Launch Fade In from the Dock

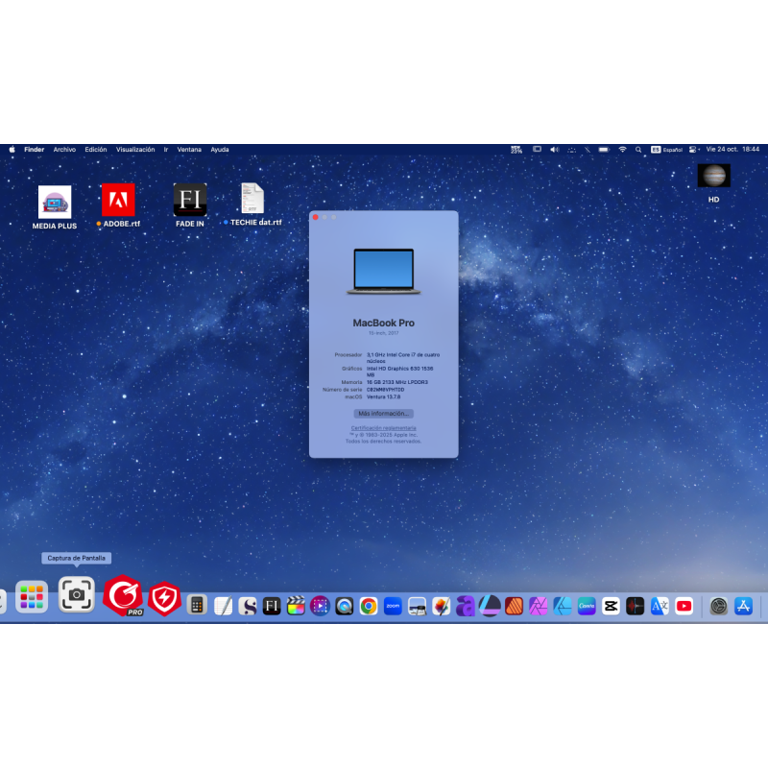pyautogui.click(x=272, y=607)
